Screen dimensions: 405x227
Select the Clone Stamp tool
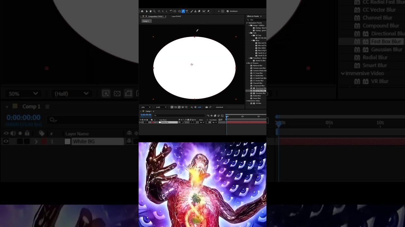196,11
